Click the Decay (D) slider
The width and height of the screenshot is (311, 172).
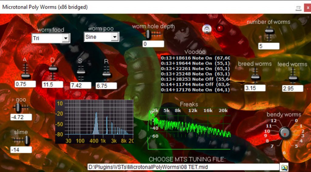pyautogui.click(x=53, y=72)
